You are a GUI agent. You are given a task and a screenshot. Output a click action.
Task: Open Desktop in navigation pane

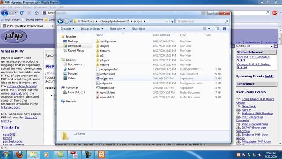point(73,41)
